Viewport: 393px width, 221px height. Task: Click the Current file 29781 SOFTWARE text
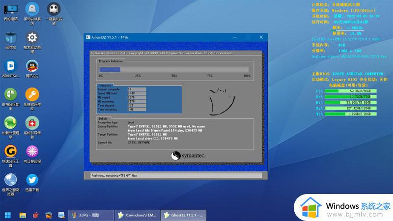click(x=139, y=142)
